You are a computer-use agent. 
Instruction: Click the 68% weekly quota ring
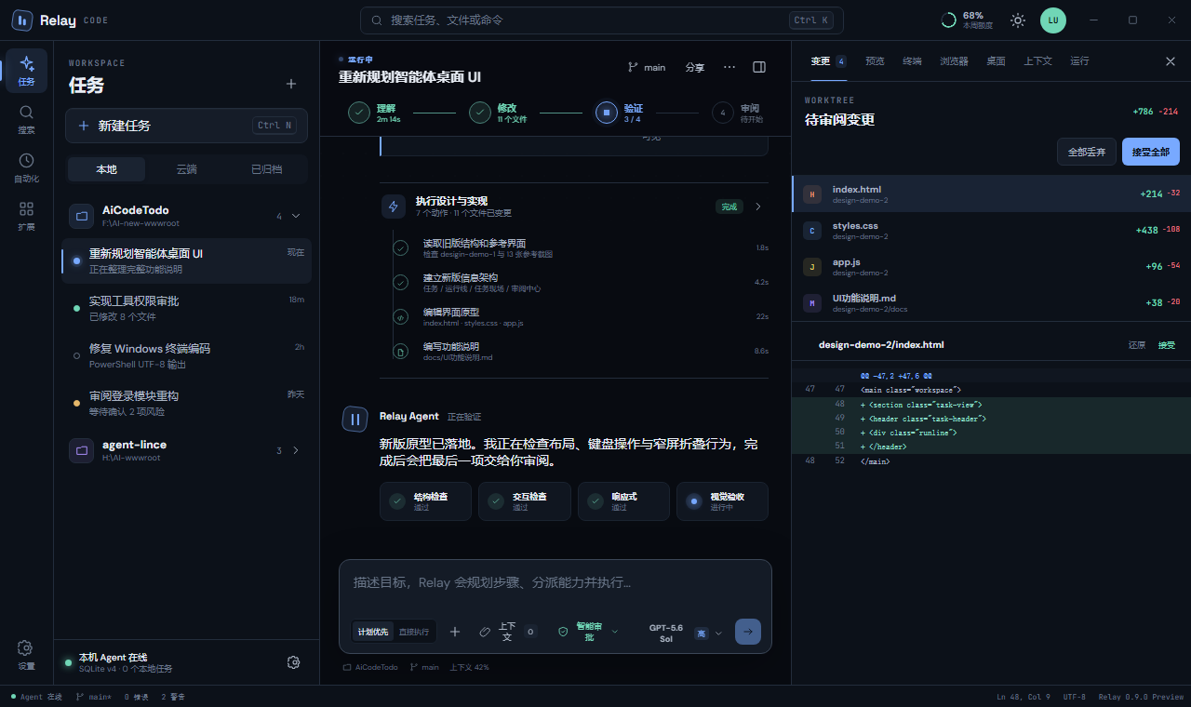(949, 20)
